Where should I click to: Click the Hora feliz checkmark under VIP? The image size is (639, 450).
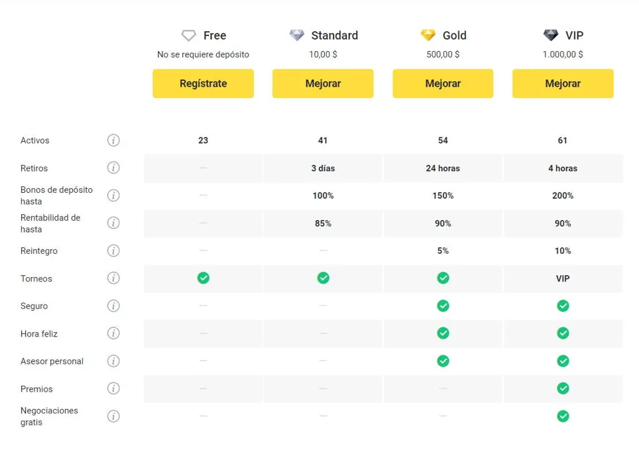point(563,333)
